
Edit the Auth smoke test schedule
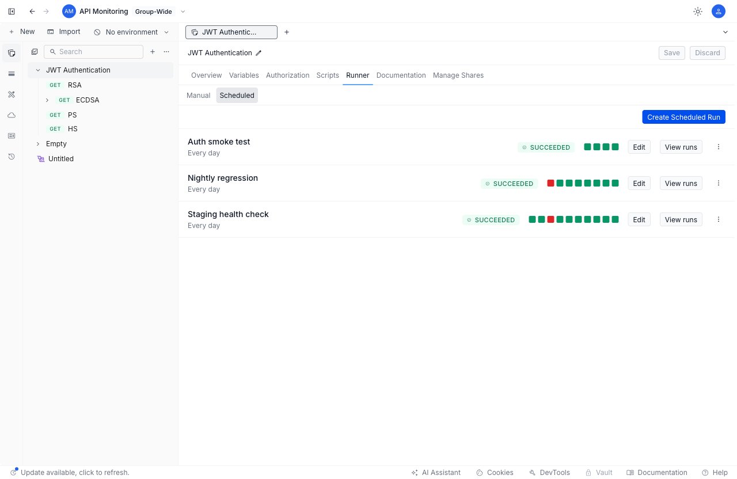click(x=639, y=147)
